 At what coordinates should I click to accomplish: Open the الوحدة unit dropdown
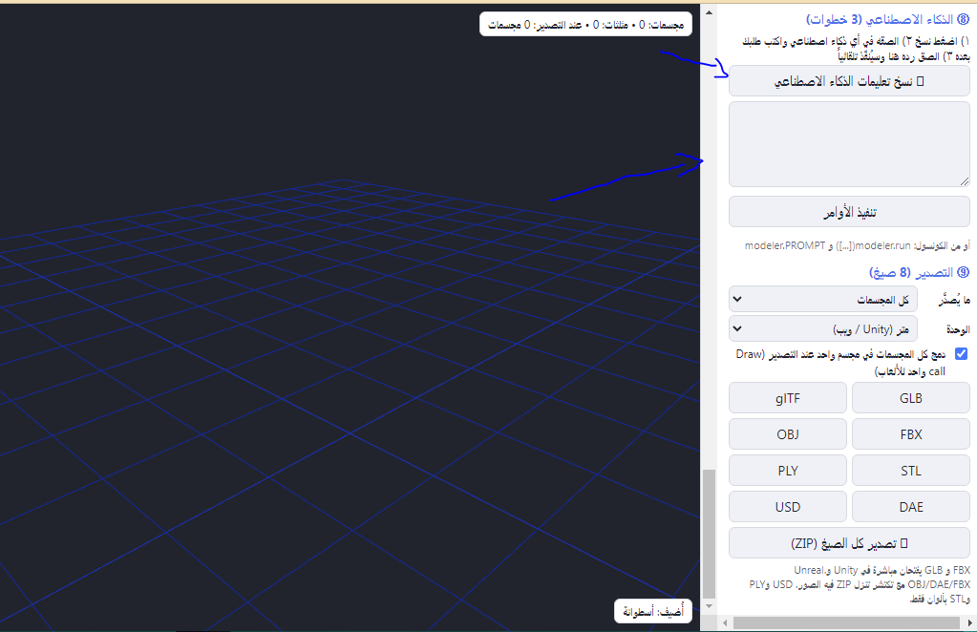[822, 328]
